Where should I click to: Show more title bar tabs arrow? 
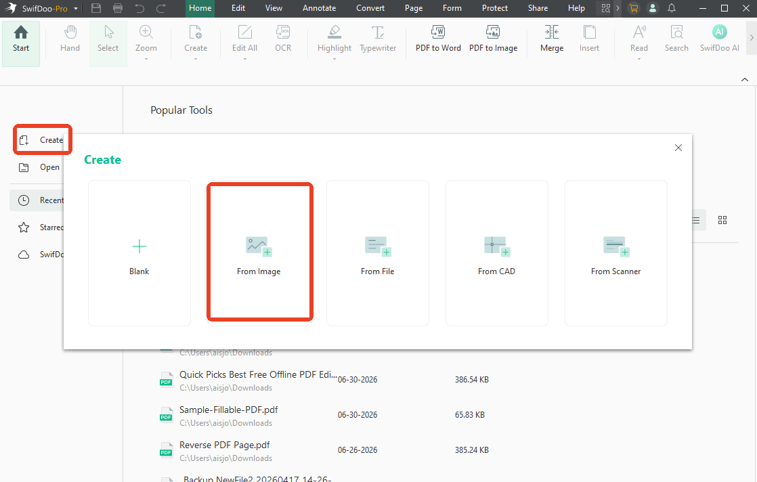click(x=618, y=8)
